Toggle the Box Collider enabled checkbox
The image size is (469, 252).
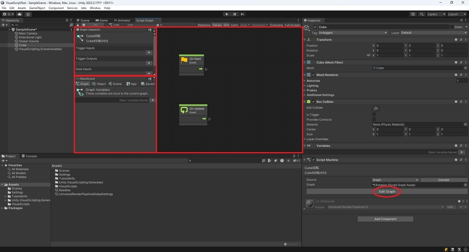click(313, 102)
